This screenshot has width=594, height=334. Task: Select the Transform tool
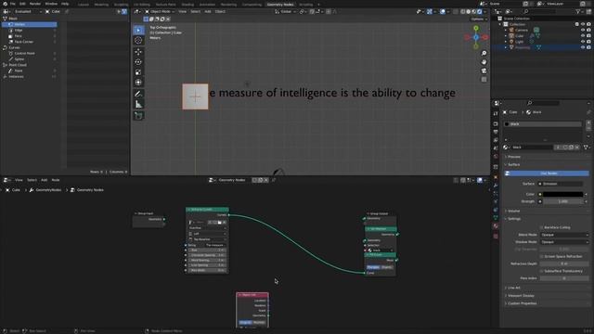pos(138,83)
